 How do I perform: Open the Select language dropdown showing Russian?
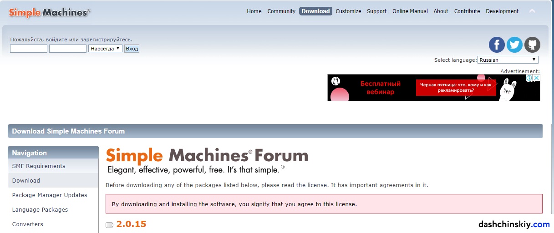pos(508,60)
